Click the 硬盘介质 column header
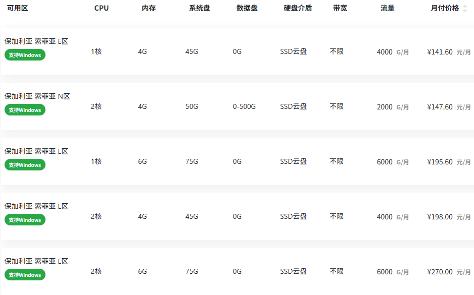Screen dimensions: 474x295 click(298, 8)
